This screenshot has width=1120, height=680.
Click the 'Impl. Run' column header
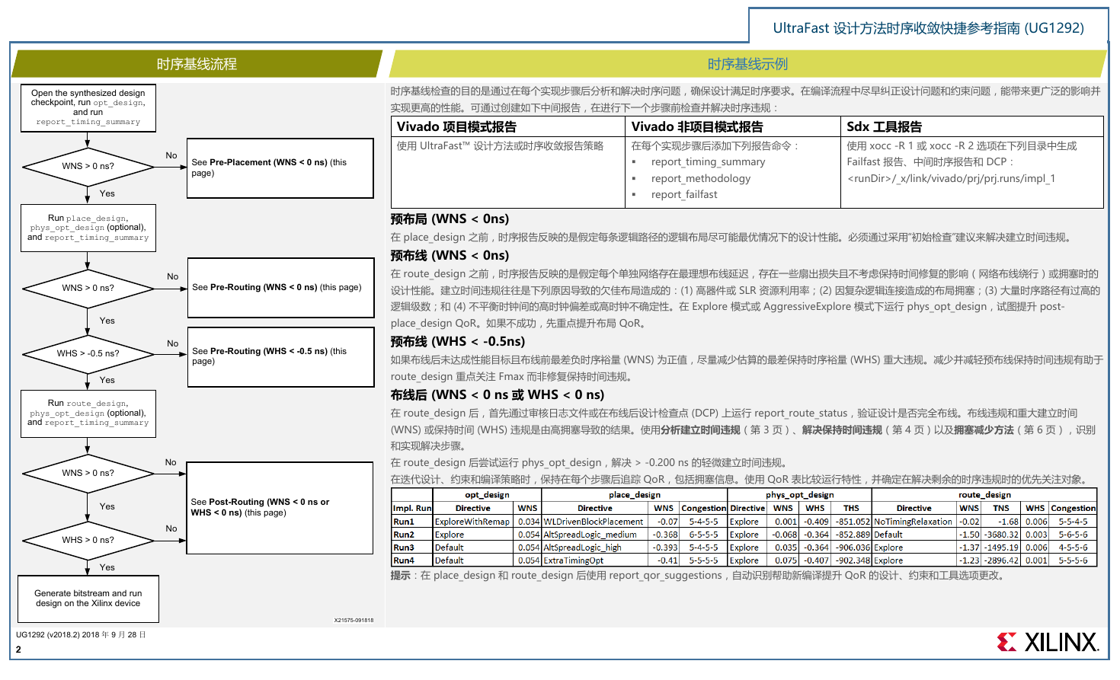412,508
